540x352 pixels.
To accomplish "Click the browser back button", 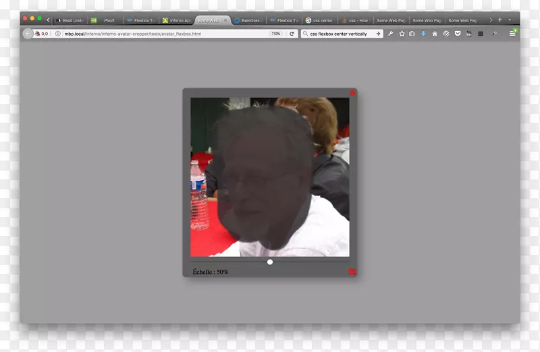I will [x=28, y=33].
